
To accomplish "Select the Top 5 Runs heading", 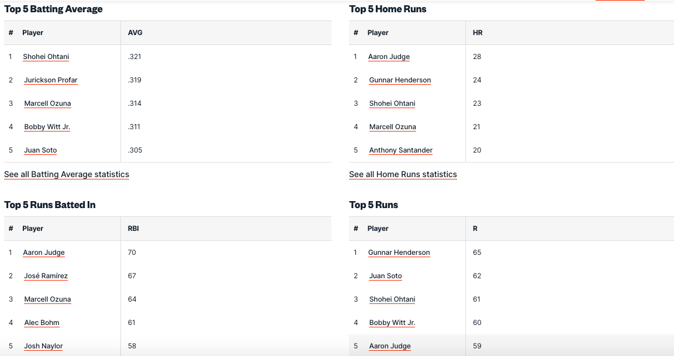I will (374, 205).
